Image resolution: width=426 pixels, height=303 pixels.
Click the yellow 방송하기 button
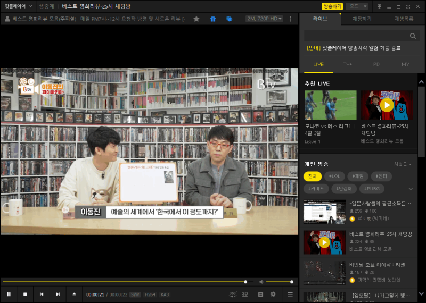(332, 6)
